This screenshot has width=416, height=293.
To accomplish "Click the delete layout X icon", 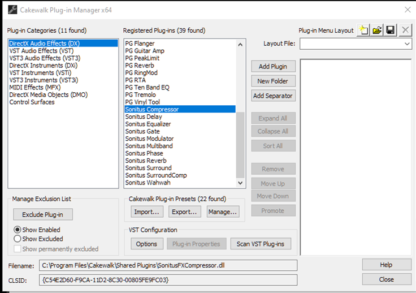I will pos(405,31).
